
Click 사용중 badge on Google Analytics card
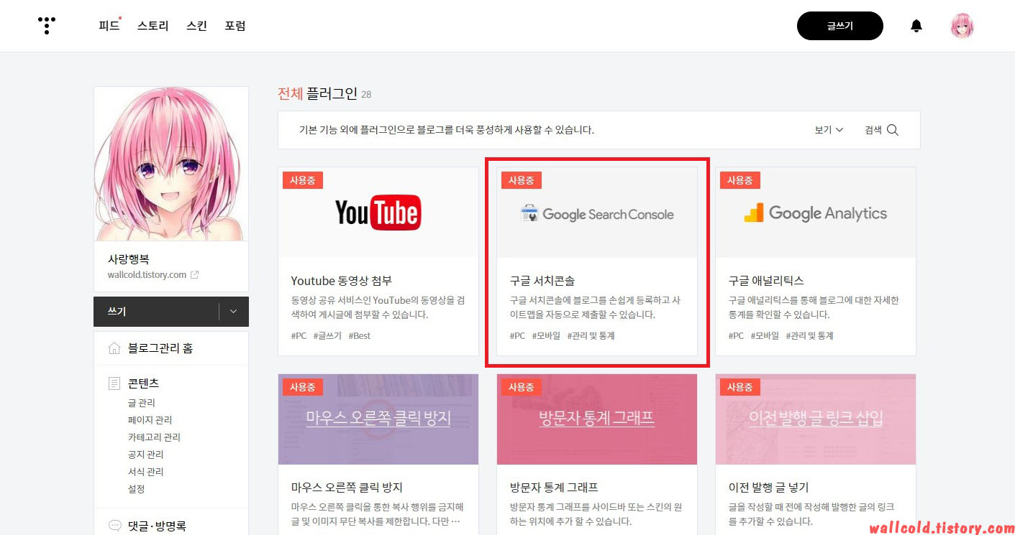740,180
